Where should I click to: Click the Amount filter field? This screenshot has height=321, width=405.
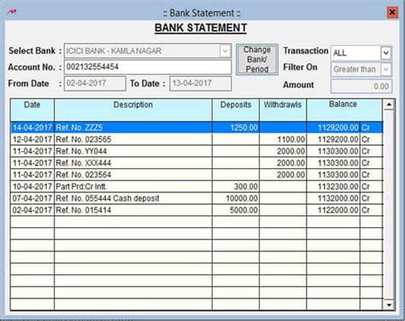[361, 86]
